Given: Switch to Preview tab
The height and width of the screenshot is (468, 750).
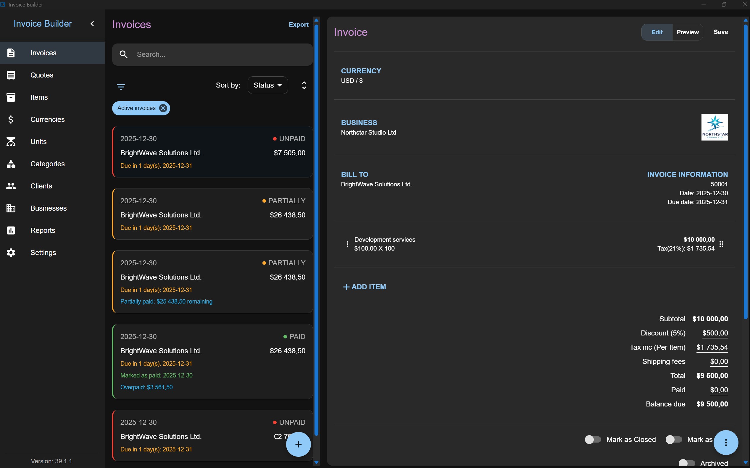Looking at the screenshot, I should (x=688, y=32).
